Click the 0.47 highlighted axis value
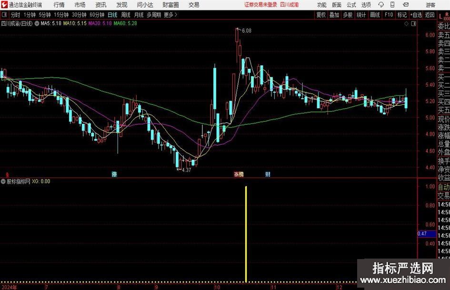Screen dimensions: 450x290 [x=426, y=234]
